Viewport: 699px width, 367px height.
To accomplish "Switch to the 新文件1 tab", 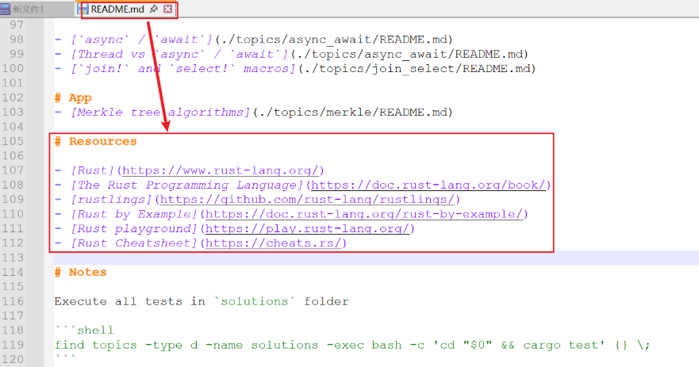I will coord(28,9).
